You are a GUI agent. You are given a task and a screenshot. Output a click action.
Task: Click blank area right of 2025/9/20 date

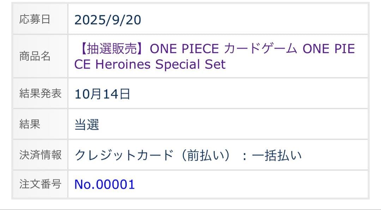click(247, 20)
